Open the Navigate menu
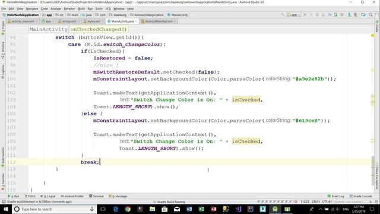Viewport: 380px width, 214px height. [32, 9]
